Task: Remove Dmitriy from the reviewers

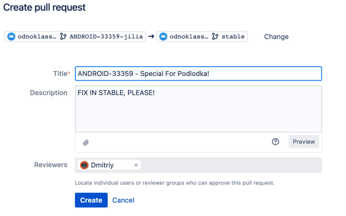Action: pyautogui.click(x=136, y=165)
